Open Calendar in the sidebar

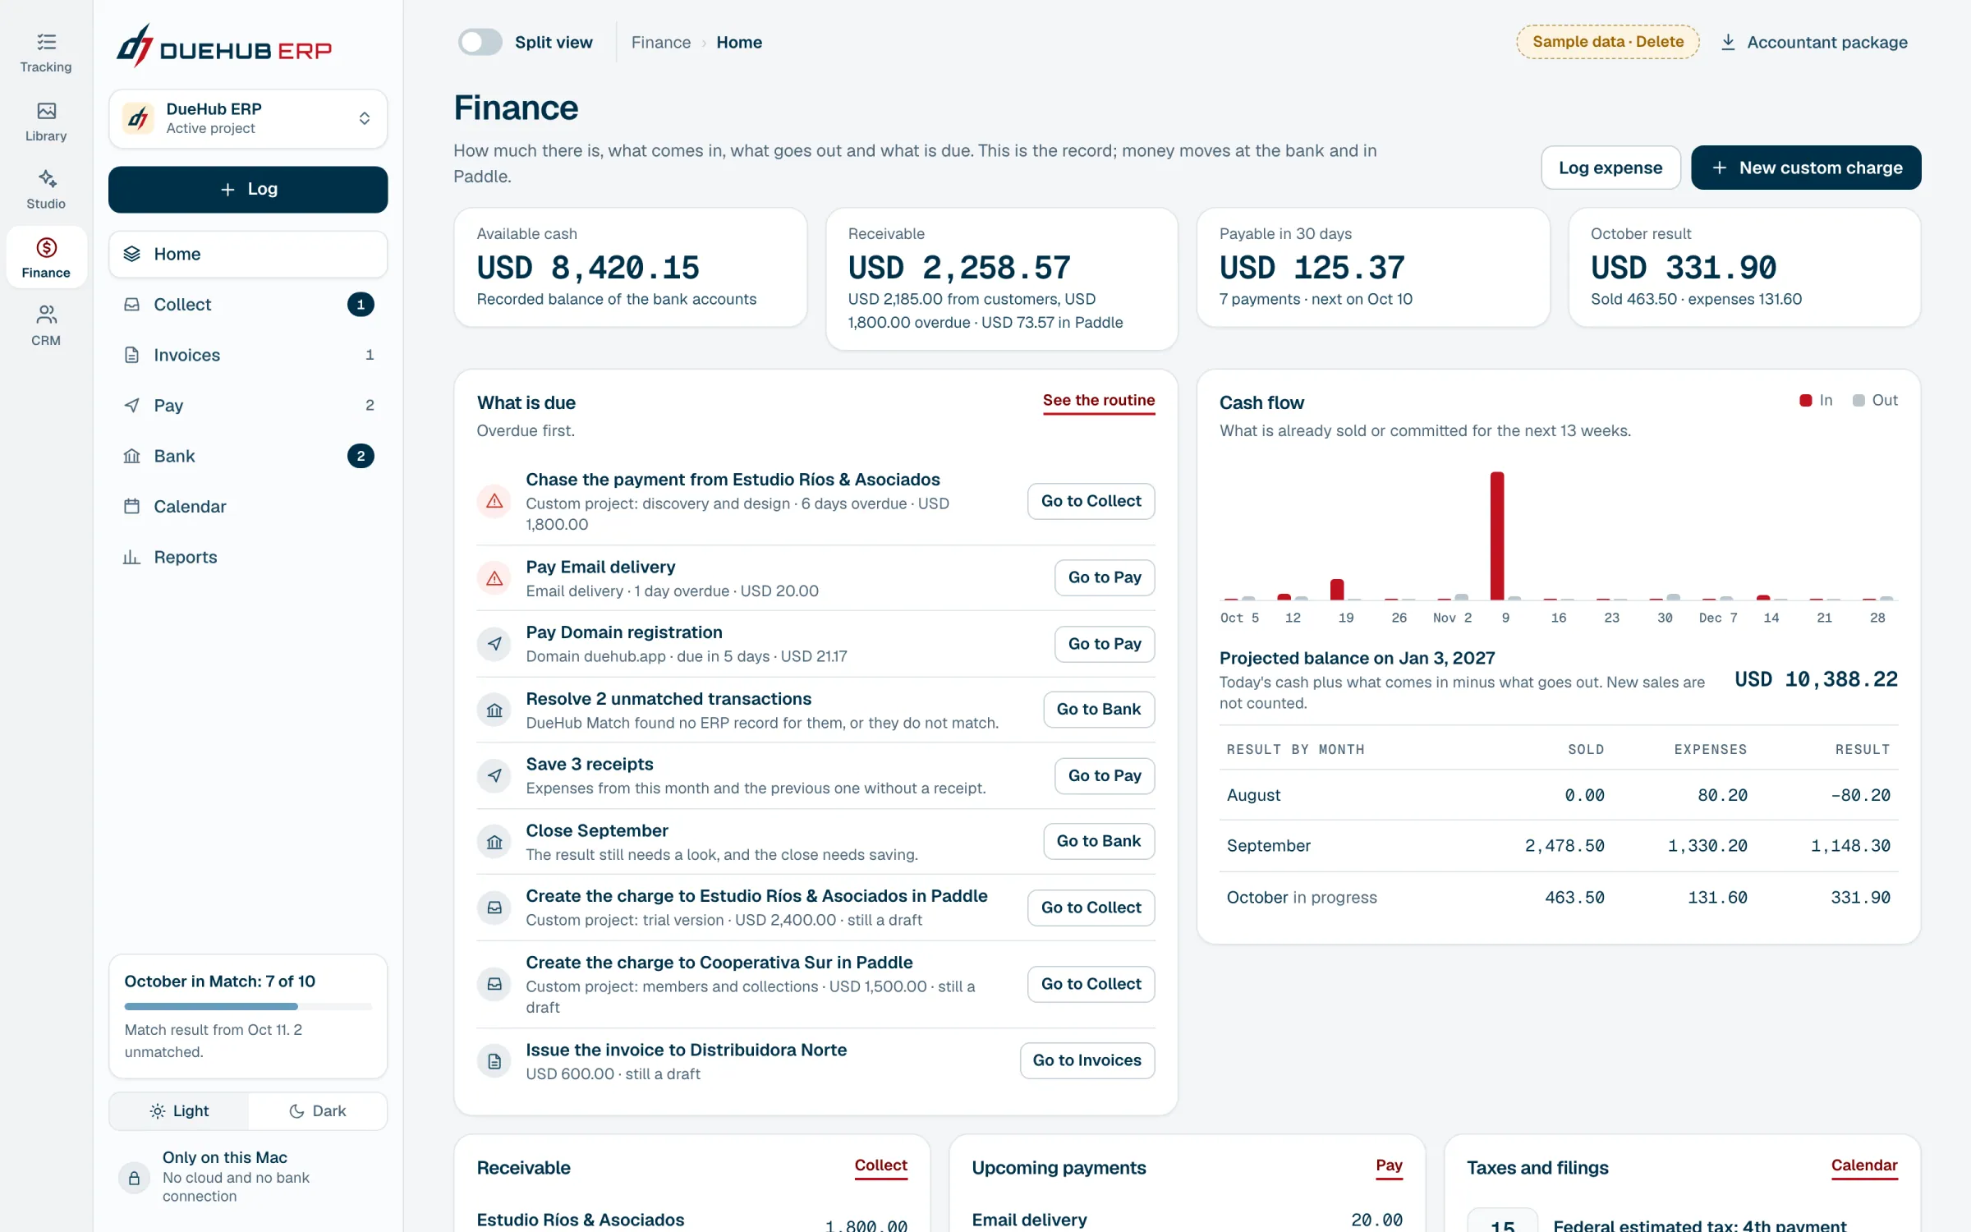pyautogui.click(x=248, y=507)
